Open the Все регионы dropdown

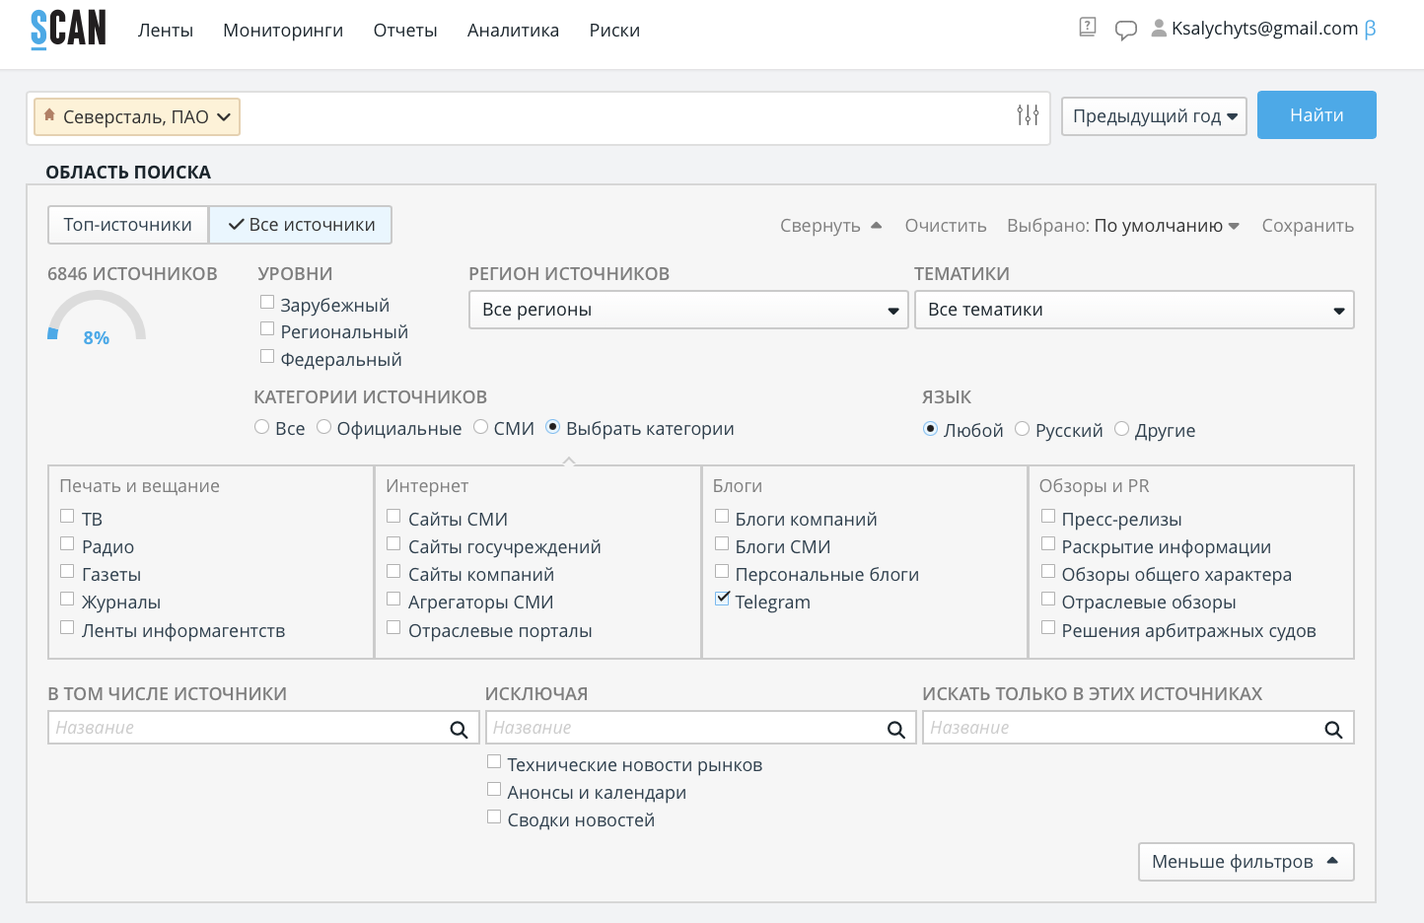tap(688, 310)
